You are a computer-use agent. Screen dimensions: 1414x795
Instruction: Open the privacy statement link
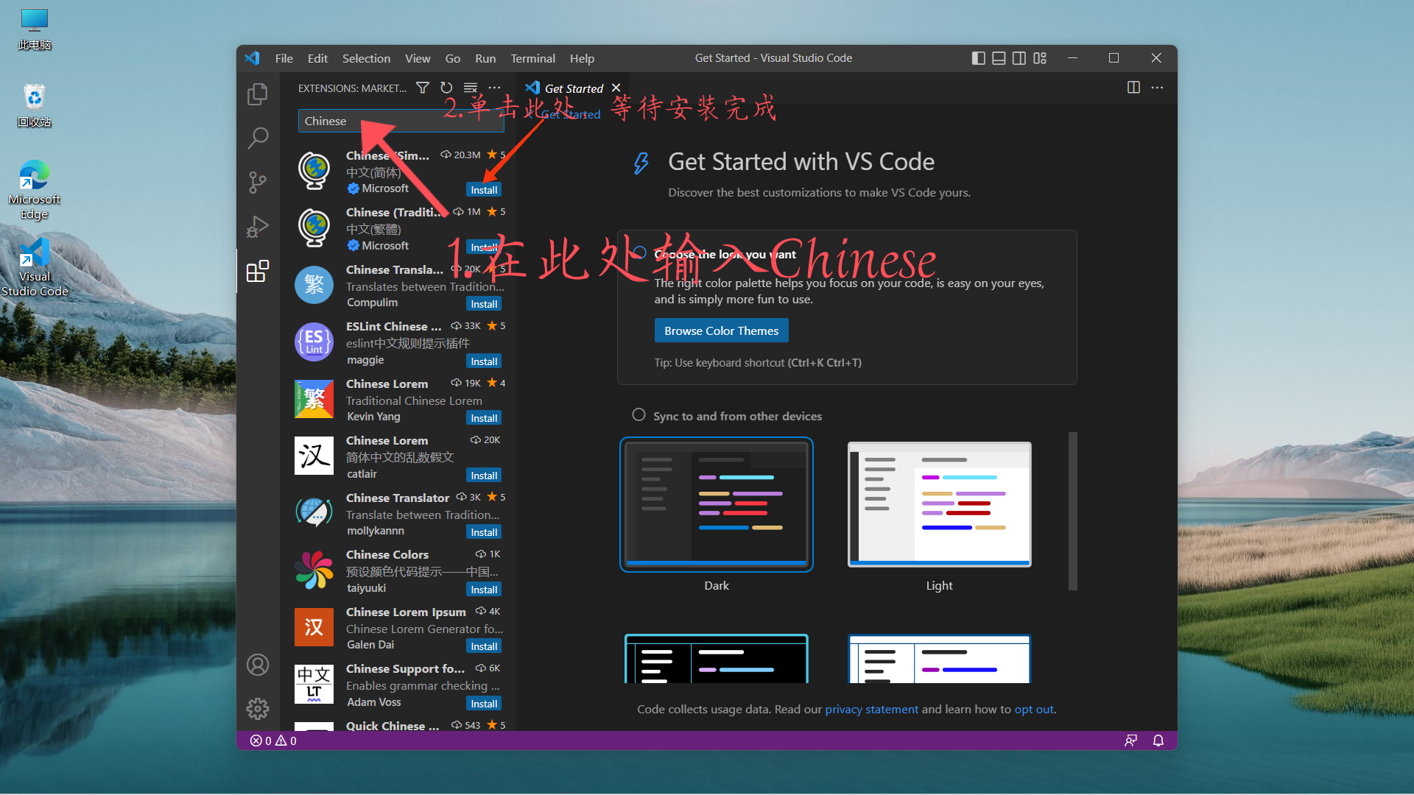pos(871,709)
